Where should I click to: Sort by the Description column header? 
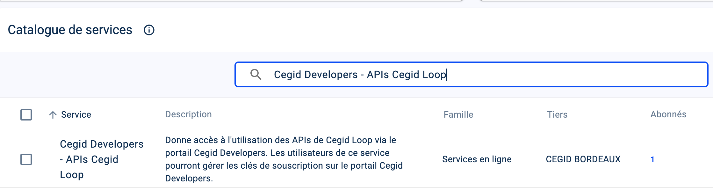click(x=188, y=114)
